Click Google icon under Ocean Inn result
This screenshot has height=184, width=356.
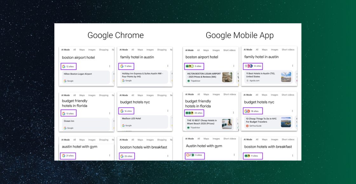coord(65,128)
